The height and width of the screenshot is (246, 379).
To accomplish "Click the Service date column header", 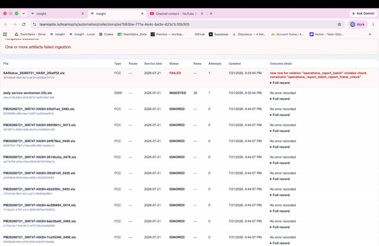I will (x=153, y=63).
